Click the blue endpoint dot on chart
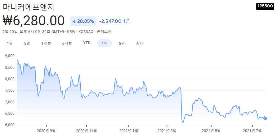This screenshot has width=277, height=137. click(x=265, y=118)
